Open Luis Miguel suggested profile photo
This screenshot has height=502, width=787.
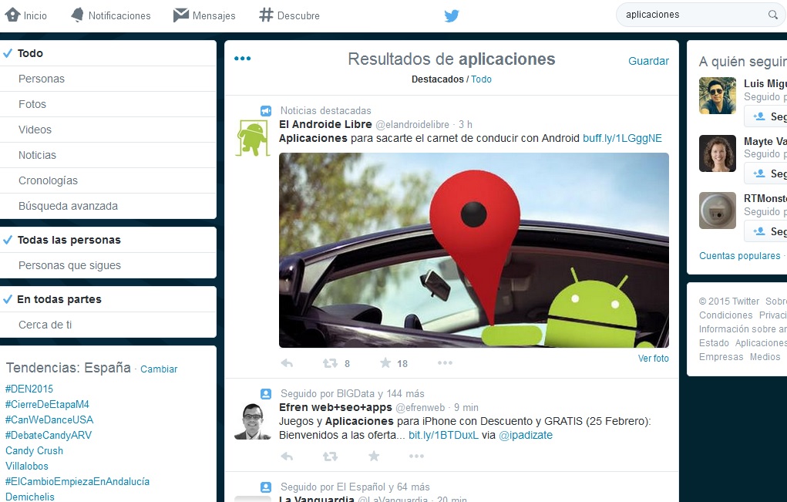coord(717,96)
